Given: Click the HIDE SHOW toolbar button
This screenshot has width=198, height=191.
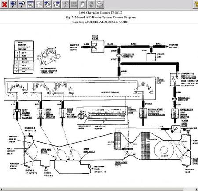Looking at the screenshot, I should [x=74, y=4].
